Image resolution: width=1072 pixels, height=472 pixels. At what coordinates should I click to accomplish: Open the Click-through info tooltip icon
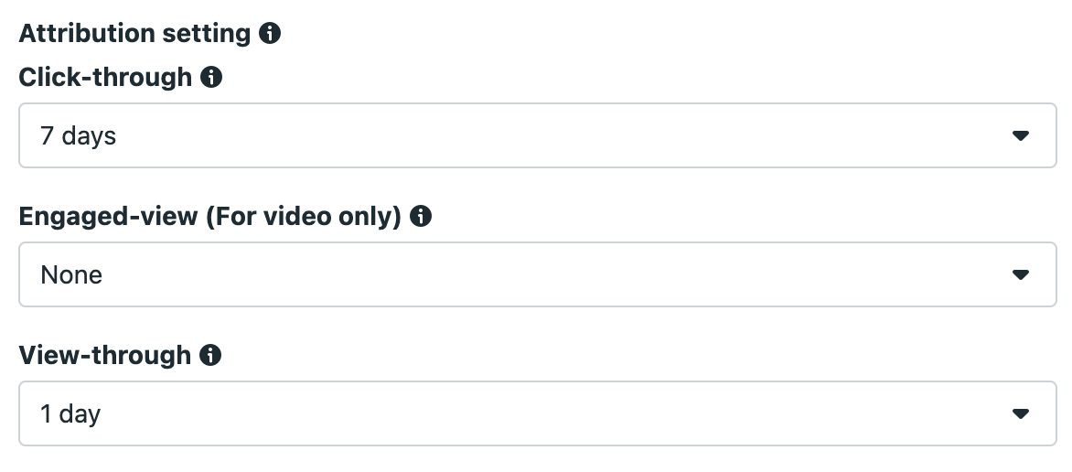point(211,78)
